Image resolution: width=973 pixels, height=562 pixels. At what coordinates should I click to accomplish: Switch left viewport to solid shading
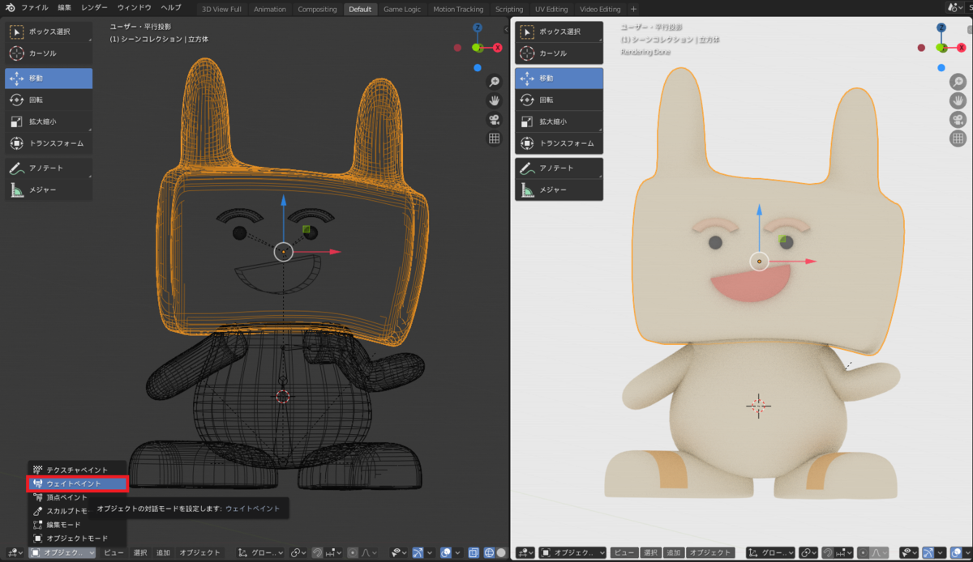tap(501, 553)
